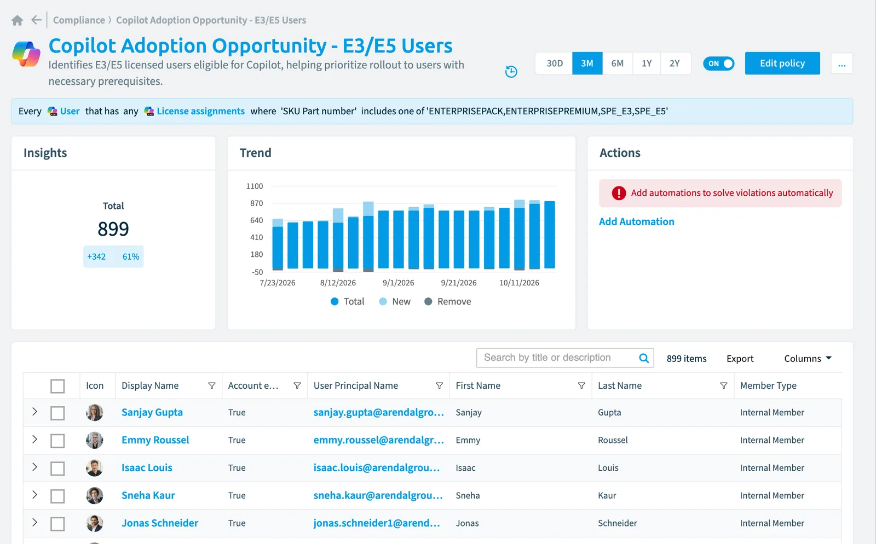Viewport: 876px width, 544px height.
Task: Click the Compliance breadcrumb
Action: [79, 20]
